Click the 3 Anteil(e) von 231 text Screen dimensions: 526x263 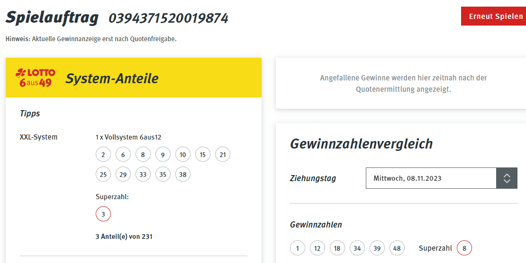(124, 237)
